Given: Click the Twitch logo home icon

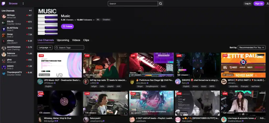Looking at the screenshot, I should pyautogui.click(x=3, y=3).
